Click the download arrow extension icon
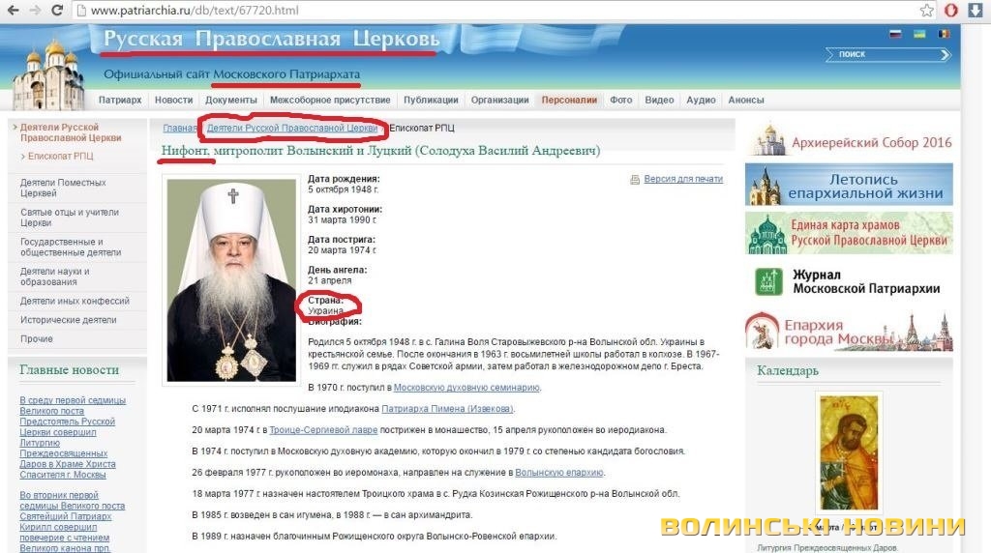The width and height of the screenshot is (991, 553). click(x=975, y=10)
